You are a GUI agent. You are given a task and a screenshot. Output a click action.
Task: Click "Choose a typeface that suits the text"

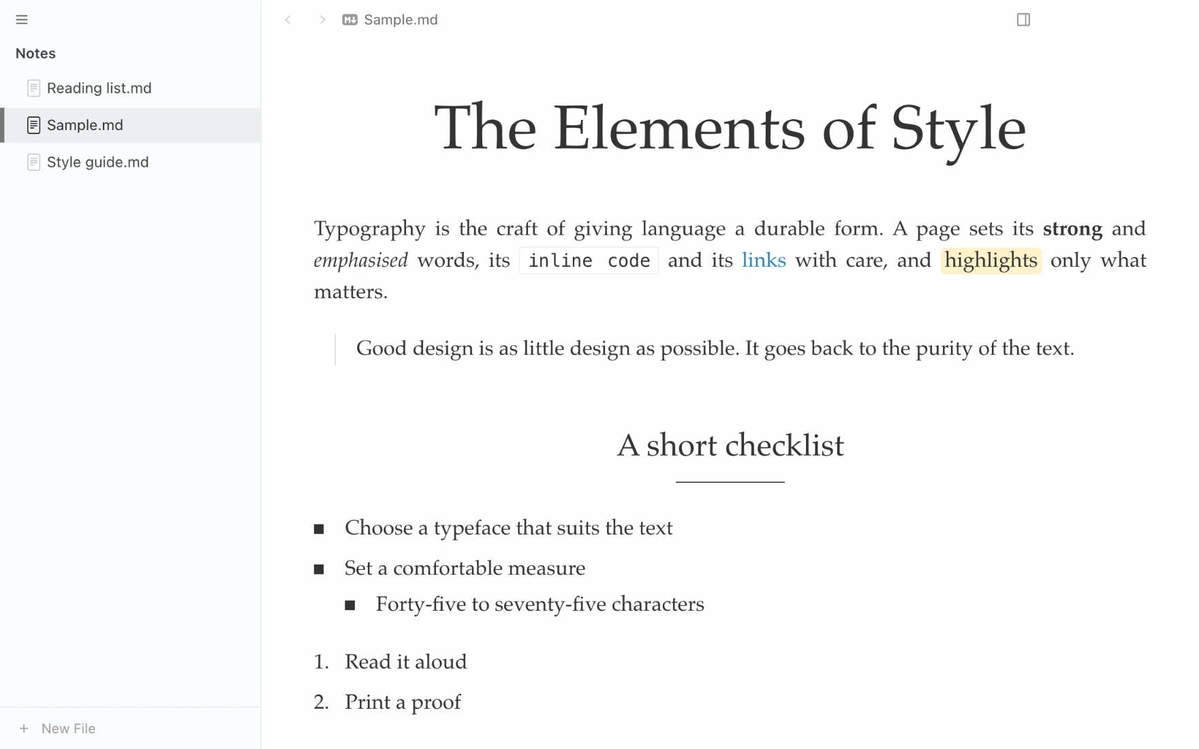(508, 528)
